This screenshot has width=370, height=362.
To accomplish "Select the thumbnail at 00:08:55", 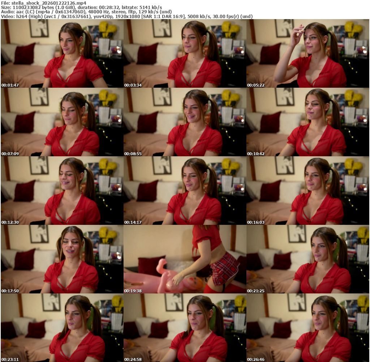I will (x=185, y=122).
